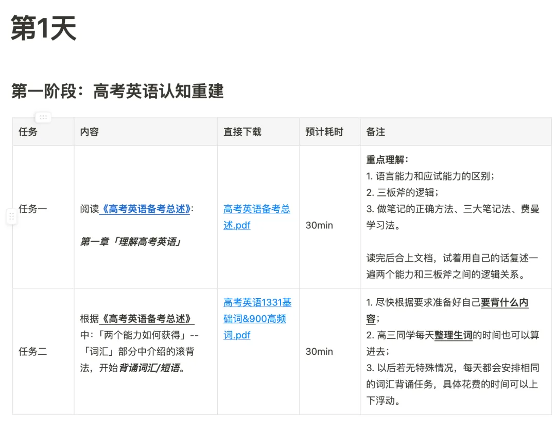Click the underlined 《高考英语备考总述》 in 任务二 row
Image resolution: width=556 pixels, height=436 pixels.
coord(146,319)
